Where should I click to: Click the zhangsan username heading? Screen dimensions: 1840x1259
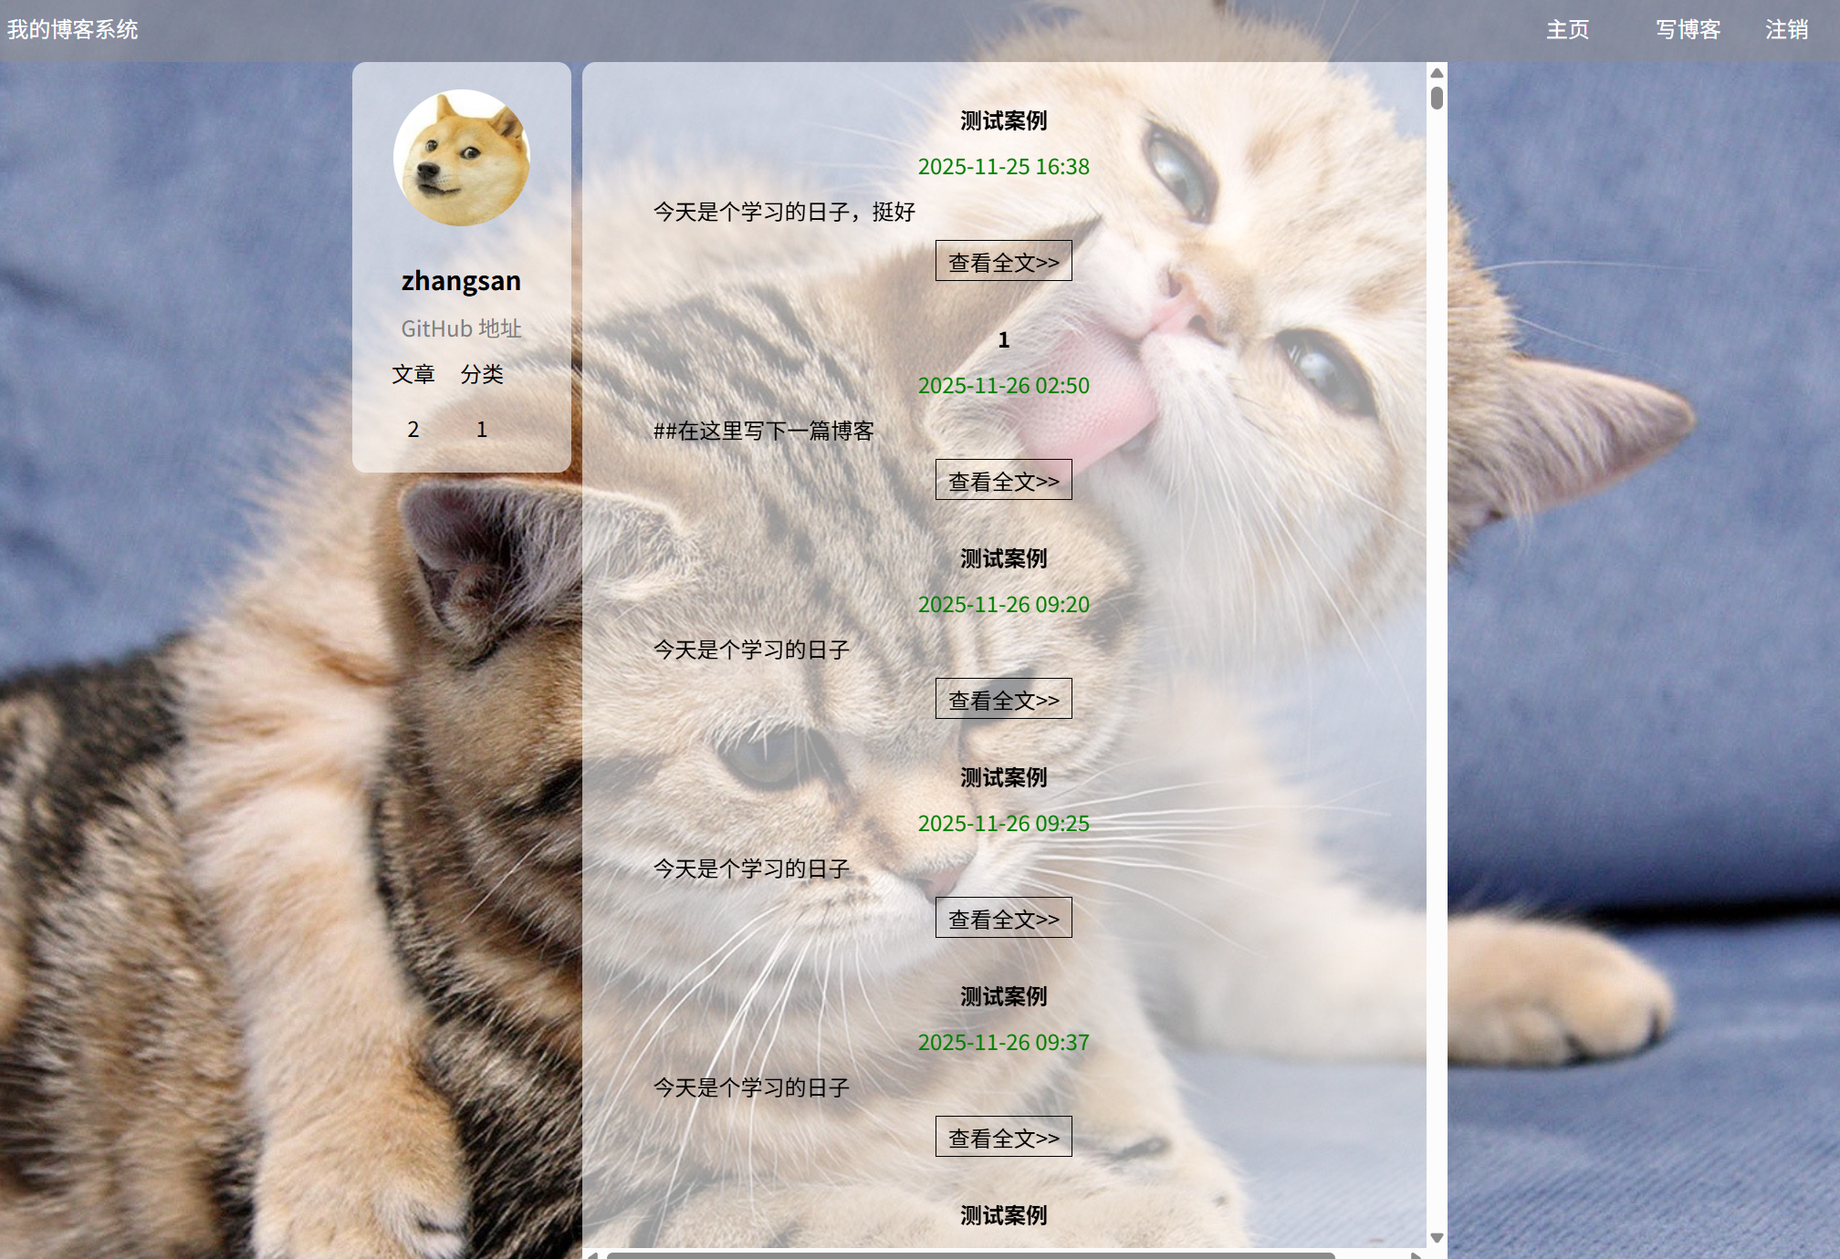461,281
